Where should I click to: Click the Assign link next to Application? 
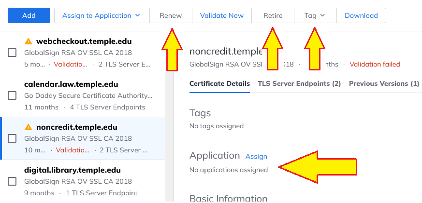coord(256,156)
